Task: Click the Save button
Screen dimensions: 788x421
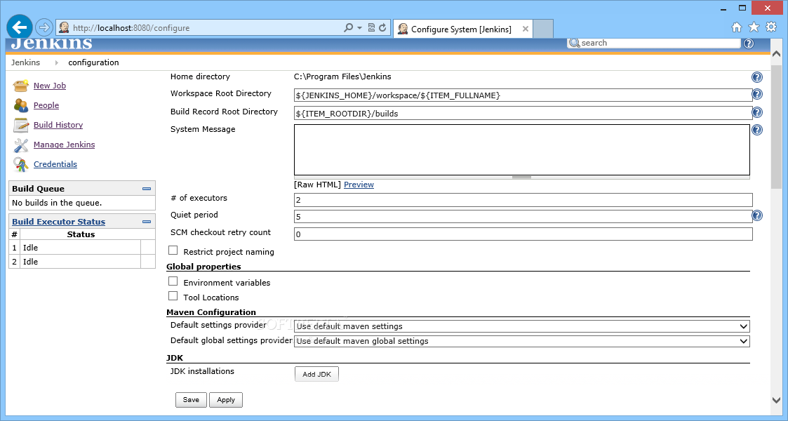Action: point(191,400)
